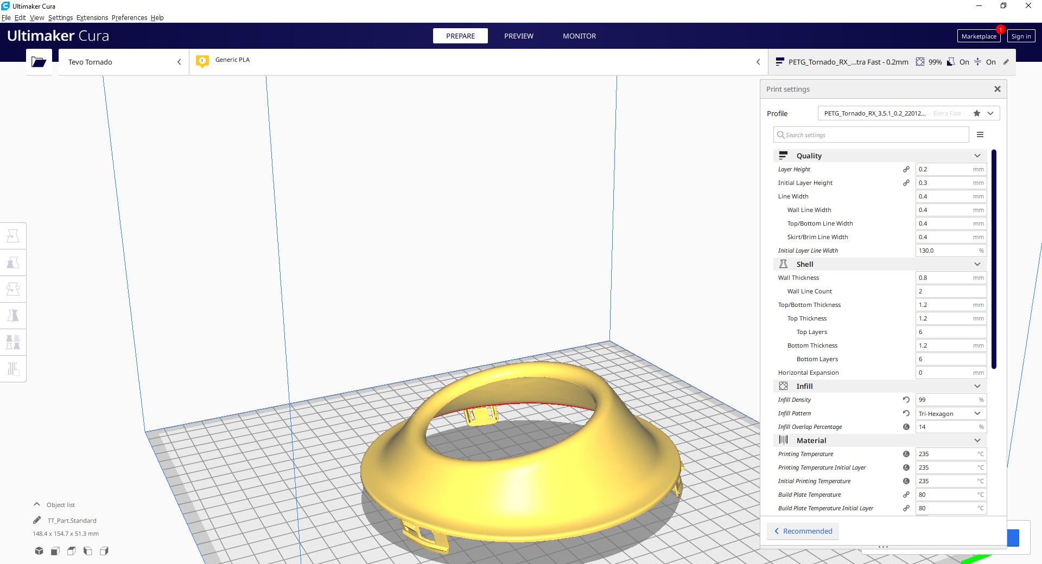Click the Layer Height value field
This screenshot has height=564, width=1042.
click(x=951, y=169)
